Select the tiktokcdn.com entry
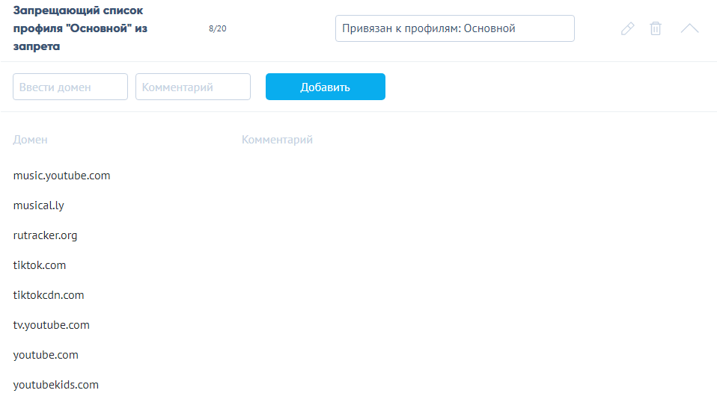Image resolution: width=717 pixels, height=402 pixels. (49, 295)
